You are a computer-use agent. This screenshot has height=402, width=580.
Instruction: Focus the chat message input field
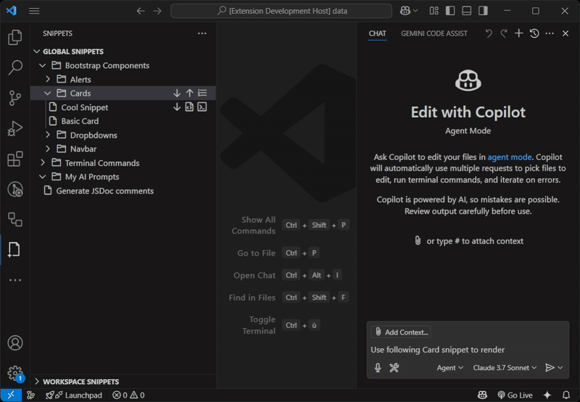pos(468,350)
